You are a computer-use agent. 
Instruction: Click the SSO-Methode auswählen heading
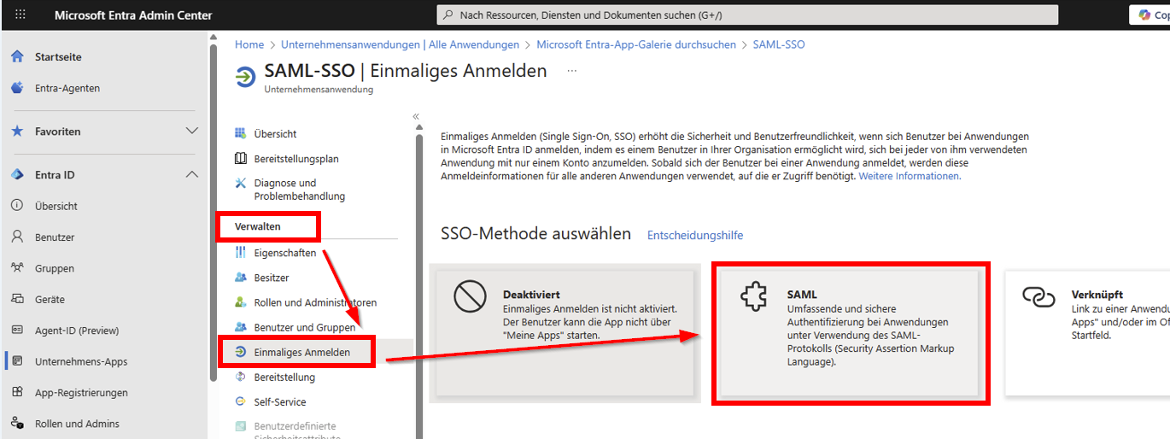pyautogui.click(x=536, y=234)
